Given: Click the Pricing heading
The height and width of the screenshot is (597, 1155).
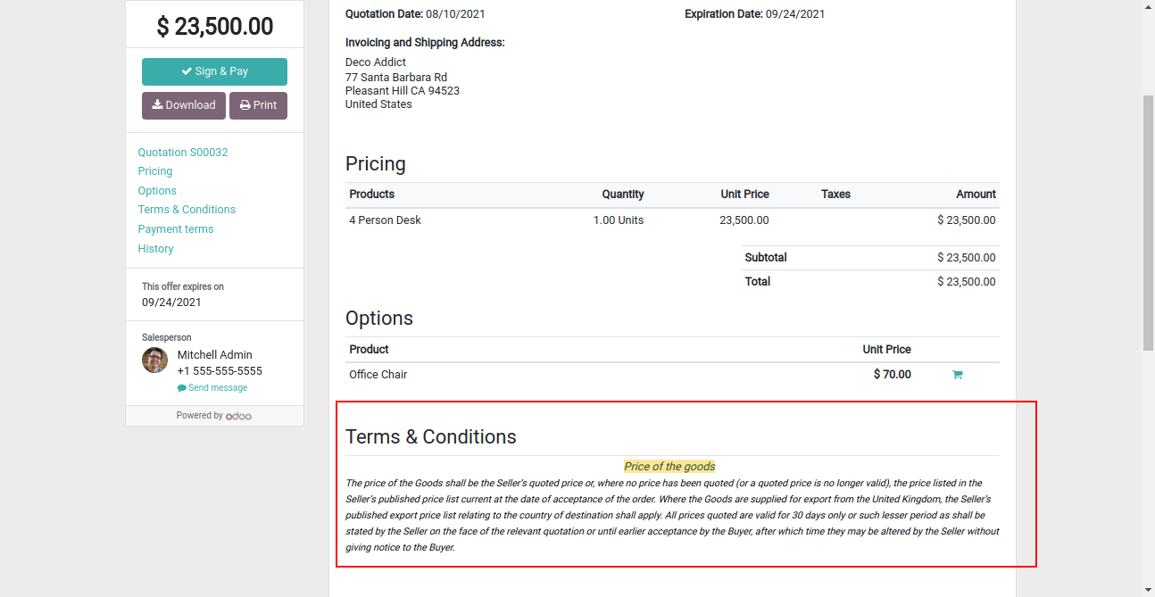Looking at the screenshot, I should pyautogui.click(x=376, y=164).
